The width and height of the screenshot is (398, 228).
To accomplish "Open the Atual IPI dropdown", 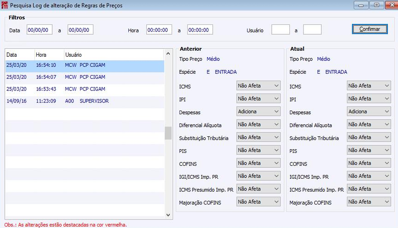I will point(369,99).
